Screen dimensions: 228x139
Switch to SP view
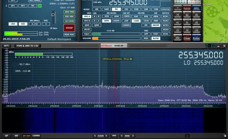tap(6, 136)
